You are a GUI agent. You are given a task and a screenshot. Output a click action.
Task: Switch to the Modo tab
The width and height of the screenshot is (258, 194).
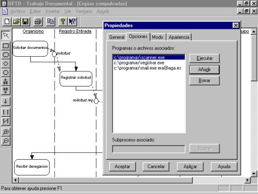[158, 37]
